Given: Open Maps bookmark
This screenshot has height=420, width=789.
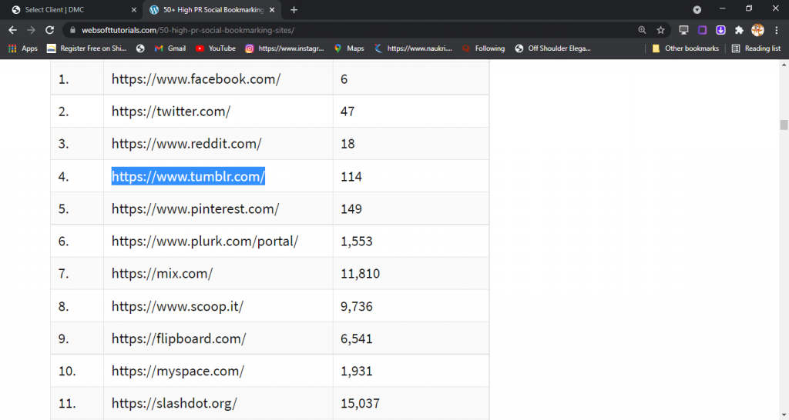Looking at the screenshot, I should (x=349, y=48).
